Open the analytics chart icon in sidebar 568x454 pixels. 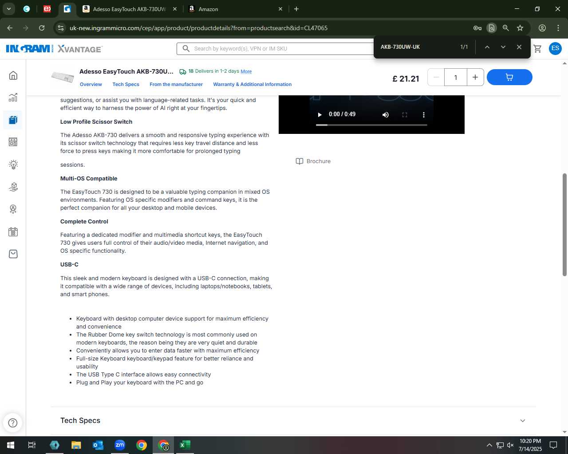point(13,98)
